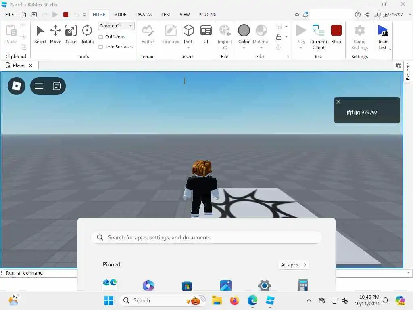Open the Geometric mode dropdown

pos(116,26)
